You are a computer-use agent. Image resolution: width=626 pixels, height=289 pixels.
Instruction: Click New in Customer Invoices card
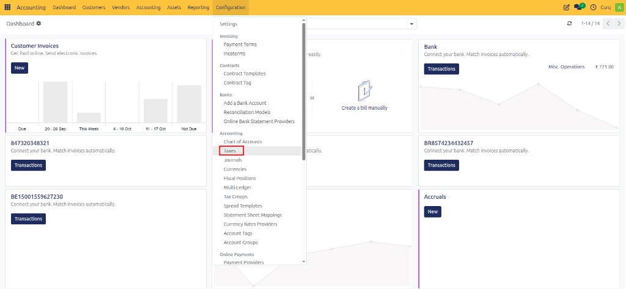pos(20,68)
